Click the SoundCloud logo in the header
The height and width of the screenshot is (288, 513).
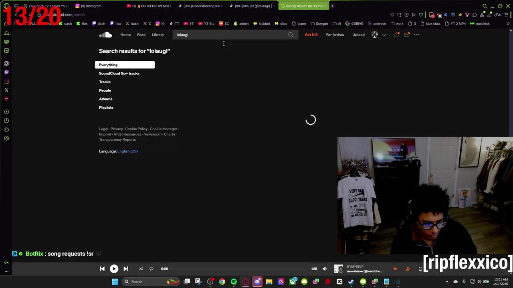pos(105,35)
